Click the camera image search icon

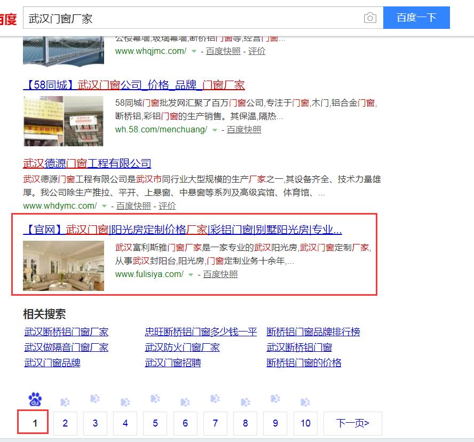coord(370,18)
